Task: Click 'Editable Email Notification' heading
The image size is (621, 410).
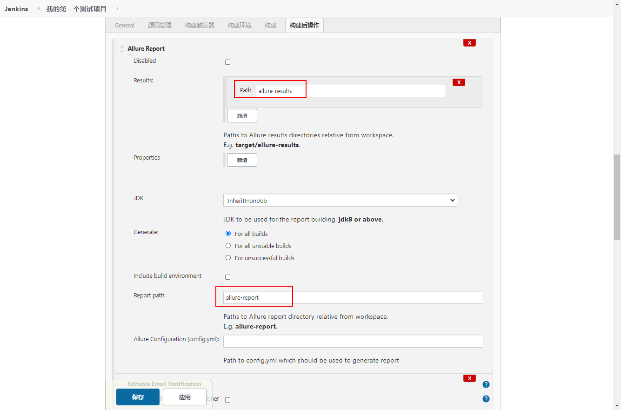Action: pos(164,384)
